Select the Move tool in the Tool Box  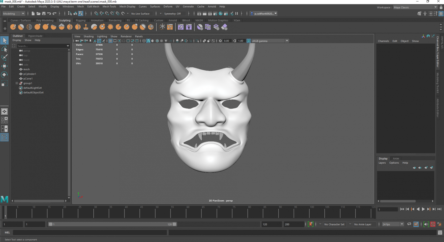click(5, 66)
